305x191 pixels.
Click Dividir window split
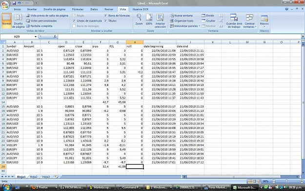[208, 16]
